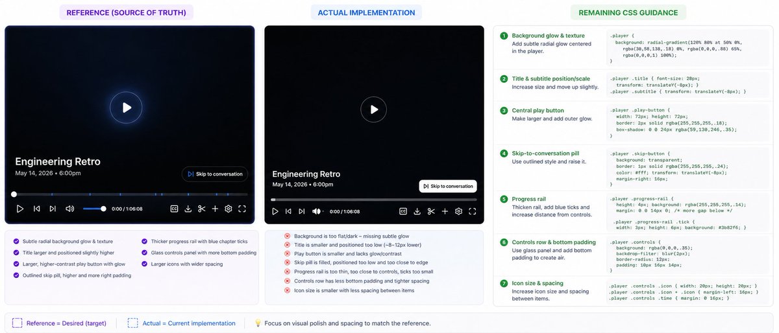Click 'Larger icons with wider spacing' checkmark

(145, 264)
